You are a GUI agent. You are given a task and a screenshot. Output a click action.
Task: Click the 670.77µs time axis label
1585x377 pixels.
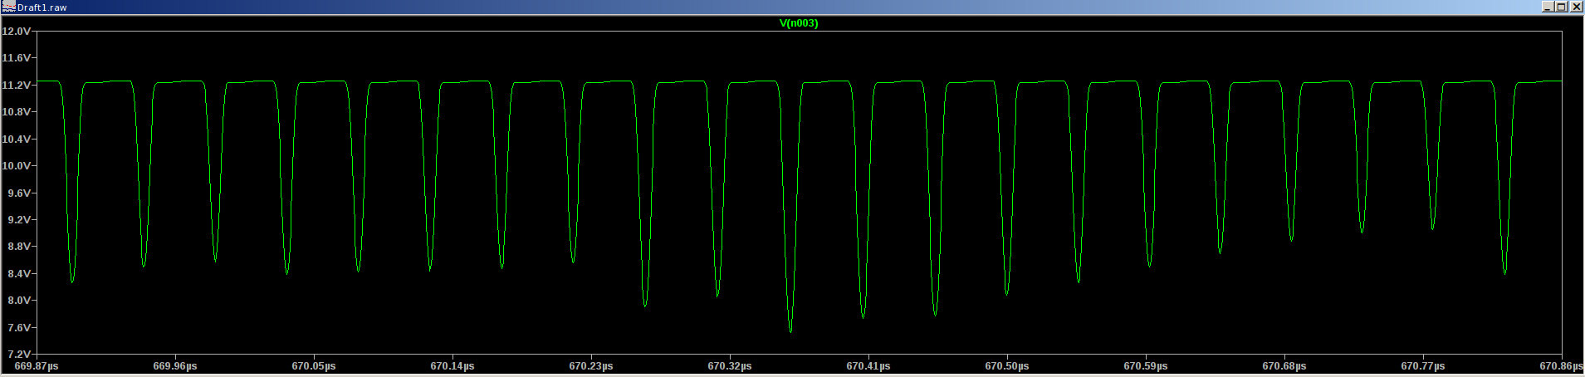[1423, 366]
